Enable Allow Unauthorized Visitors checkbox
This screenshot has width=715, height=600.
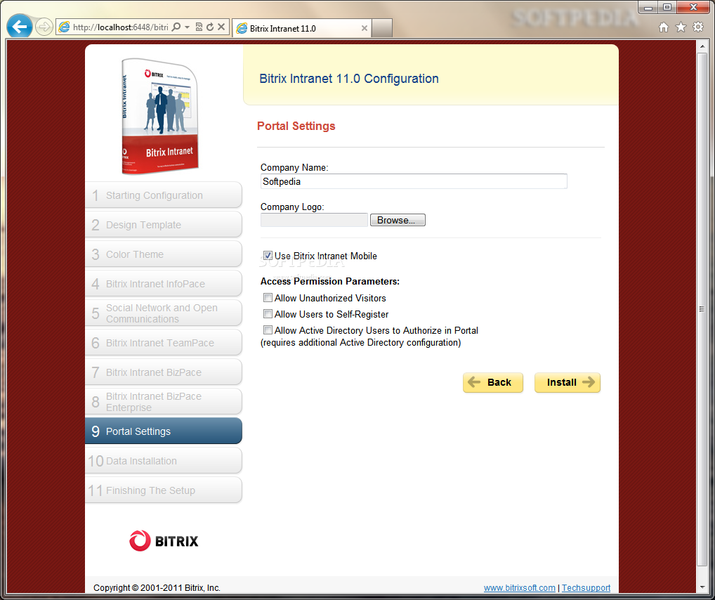268,297
